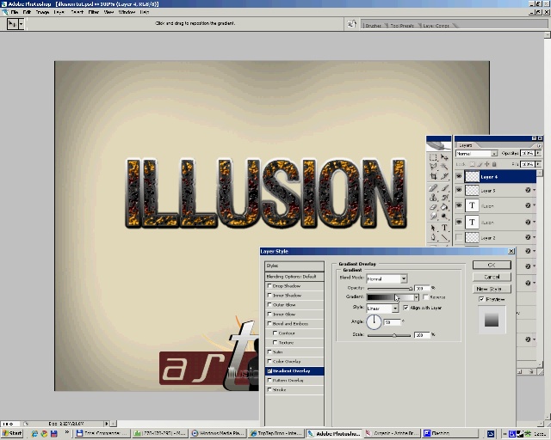Click Cancel in Layer Style dialog
This screenshot has width=551, height=440.
coord(492,277)
